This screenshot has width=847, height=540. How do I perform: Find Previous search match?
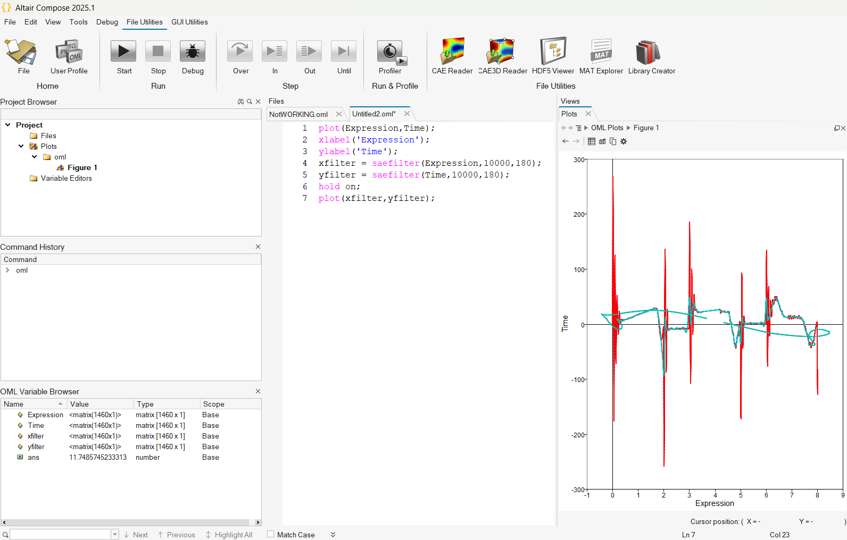pyautogui.click(x=177, y=535)
